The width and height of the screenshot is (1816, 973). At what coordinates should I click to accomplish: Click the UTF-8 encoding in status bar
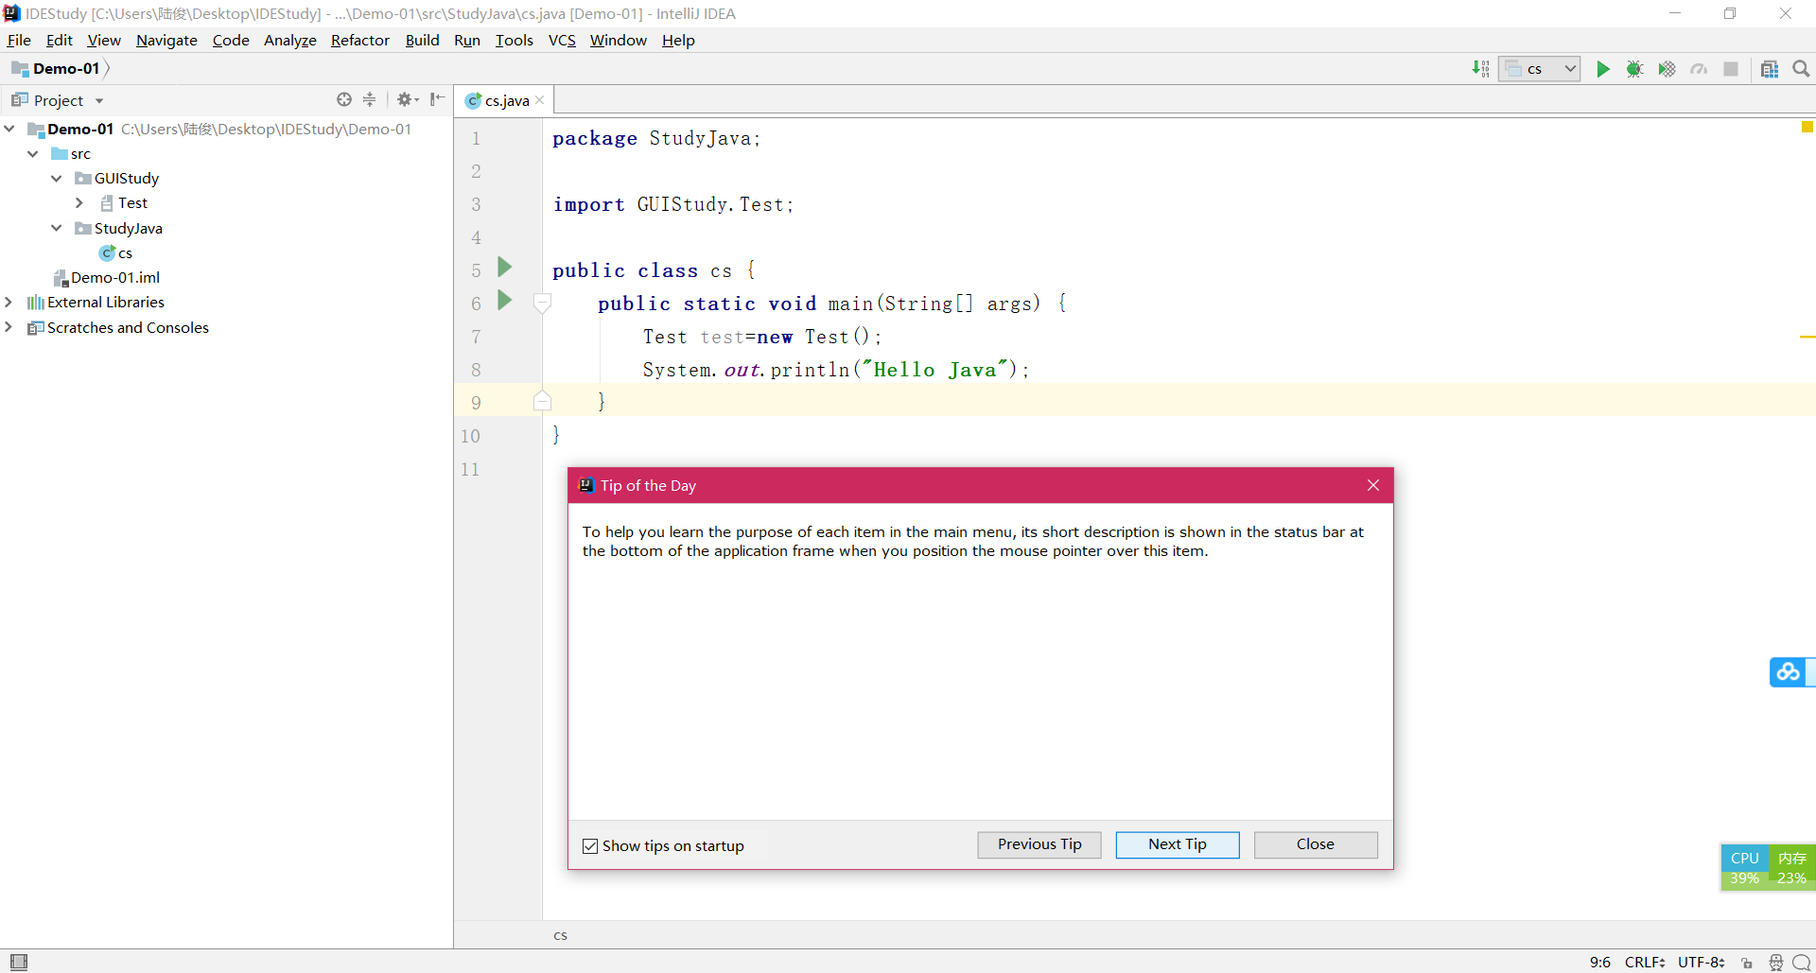point(1702,962)
